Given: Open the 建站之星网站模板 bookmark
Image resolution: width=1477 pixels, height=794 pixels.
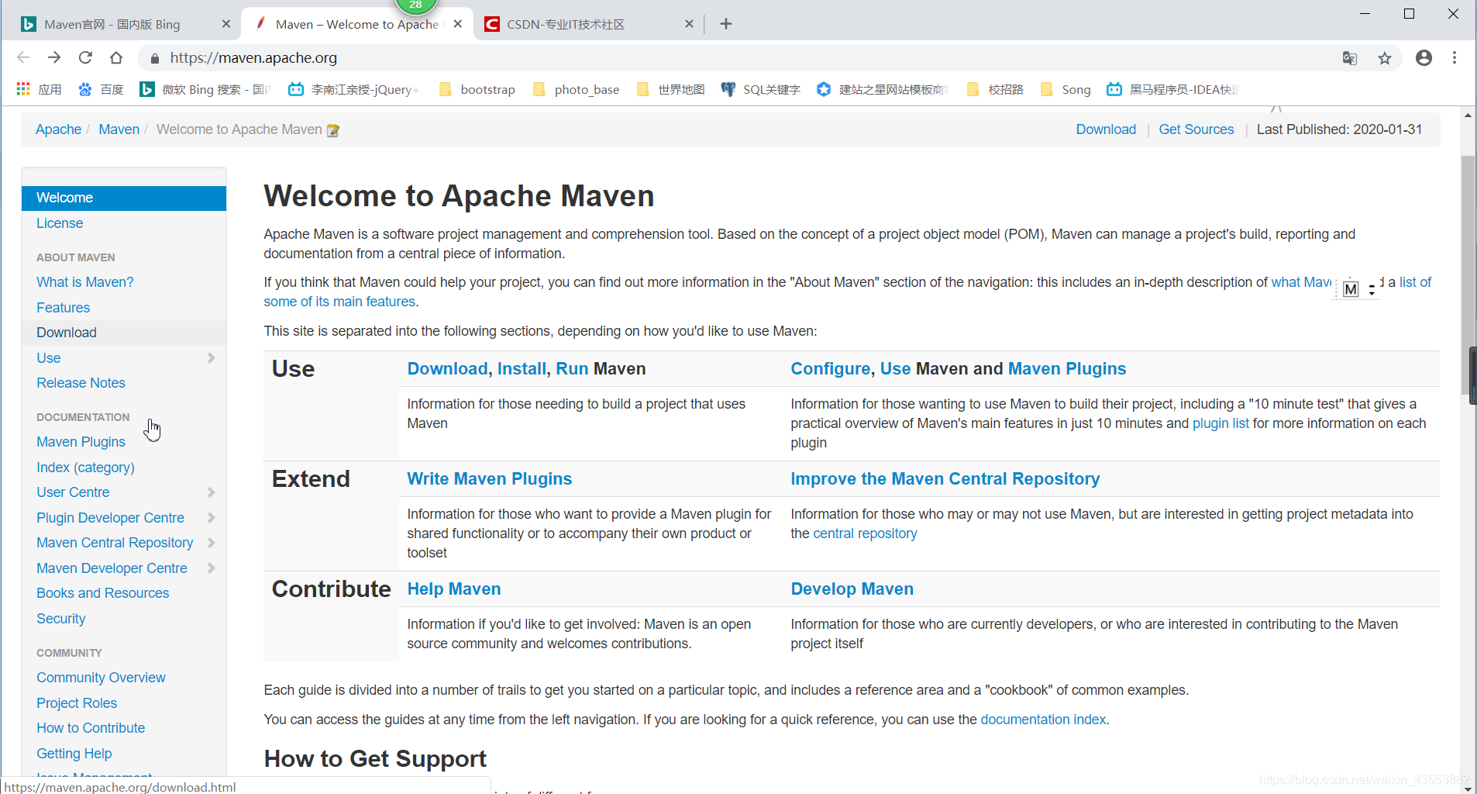Looking at the screenshot, I should pyautogui.click(x=883, y=89).
